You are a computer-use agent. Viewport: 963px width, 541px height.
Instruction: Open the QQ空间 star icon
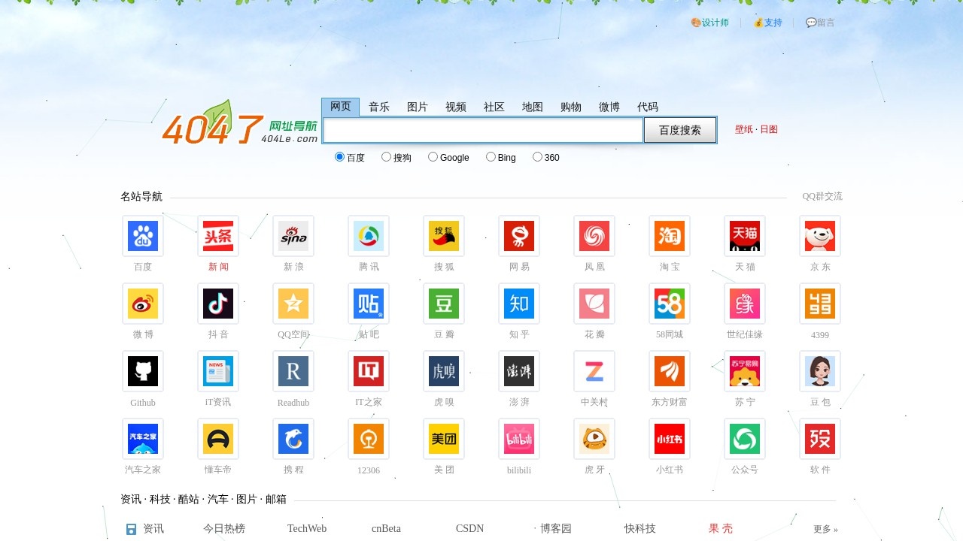click(293, 304)
